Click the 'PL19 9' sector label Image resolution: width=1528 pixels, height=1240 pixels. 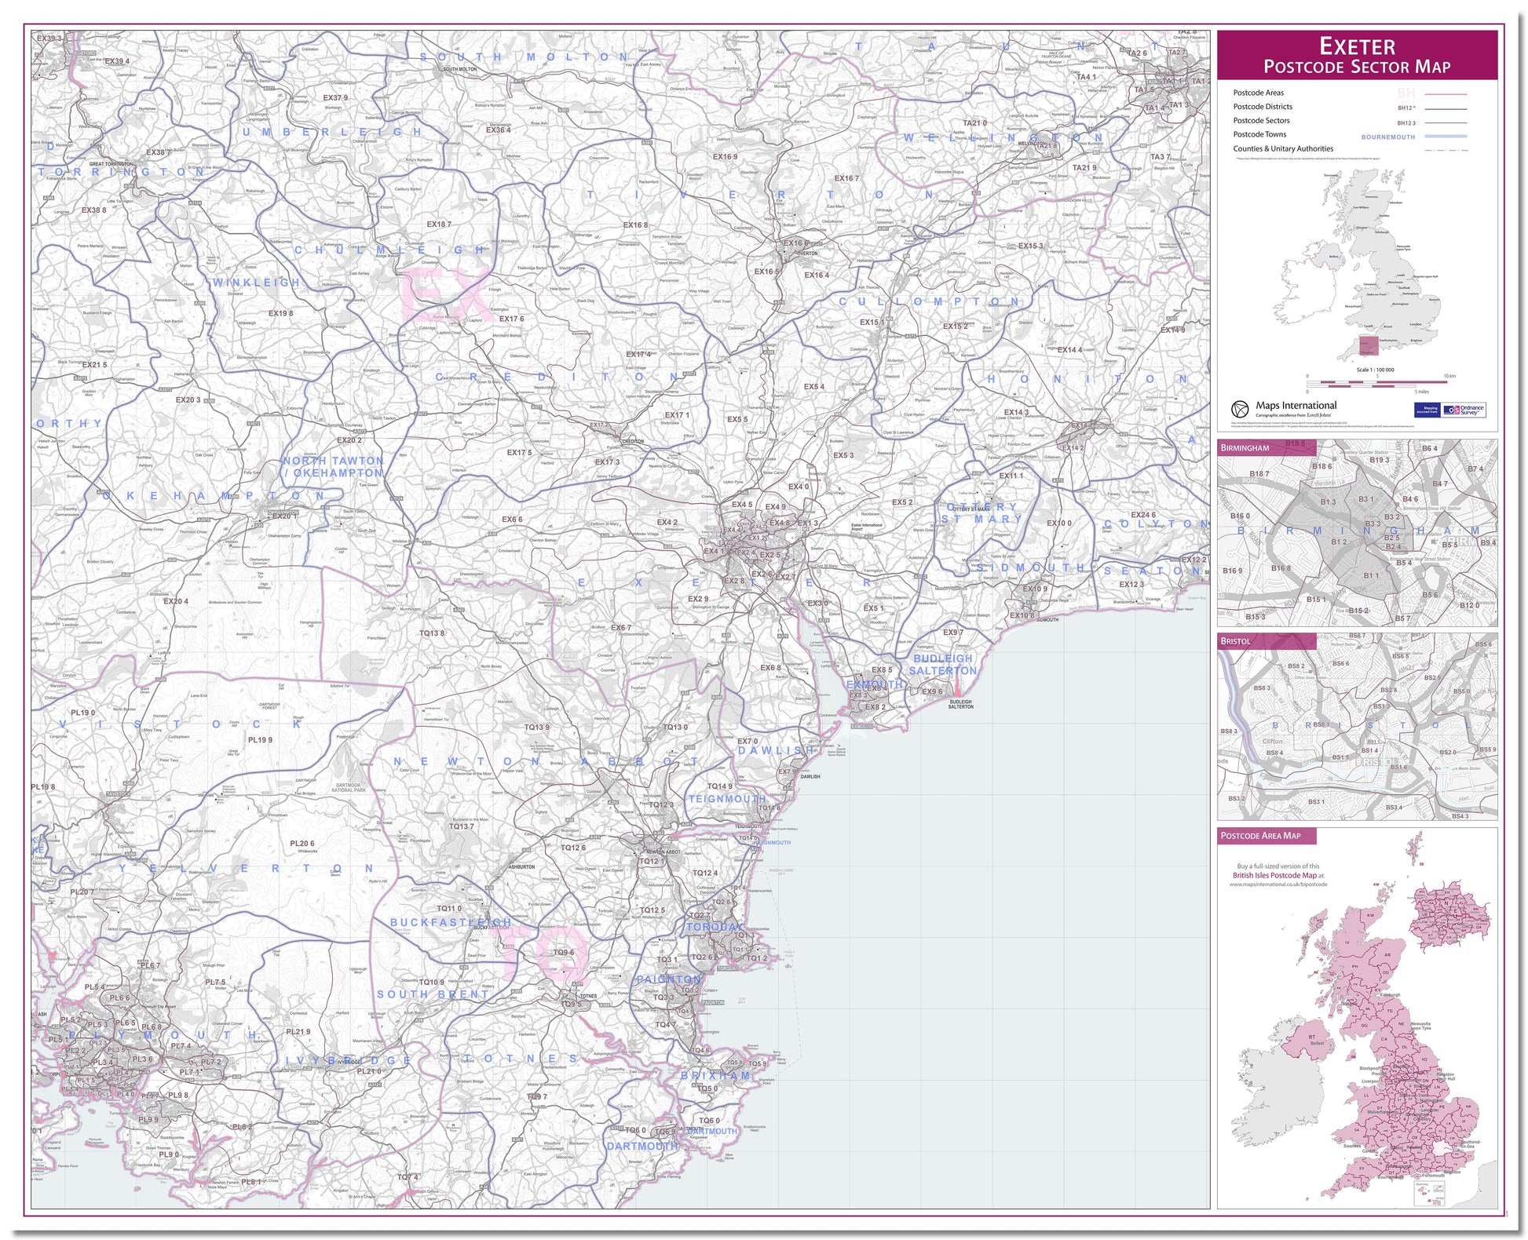coord(260,740)
